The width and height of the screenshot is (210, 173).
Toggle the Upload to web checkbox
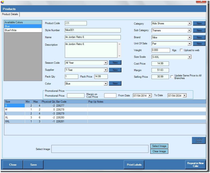(x=181, y=50)
